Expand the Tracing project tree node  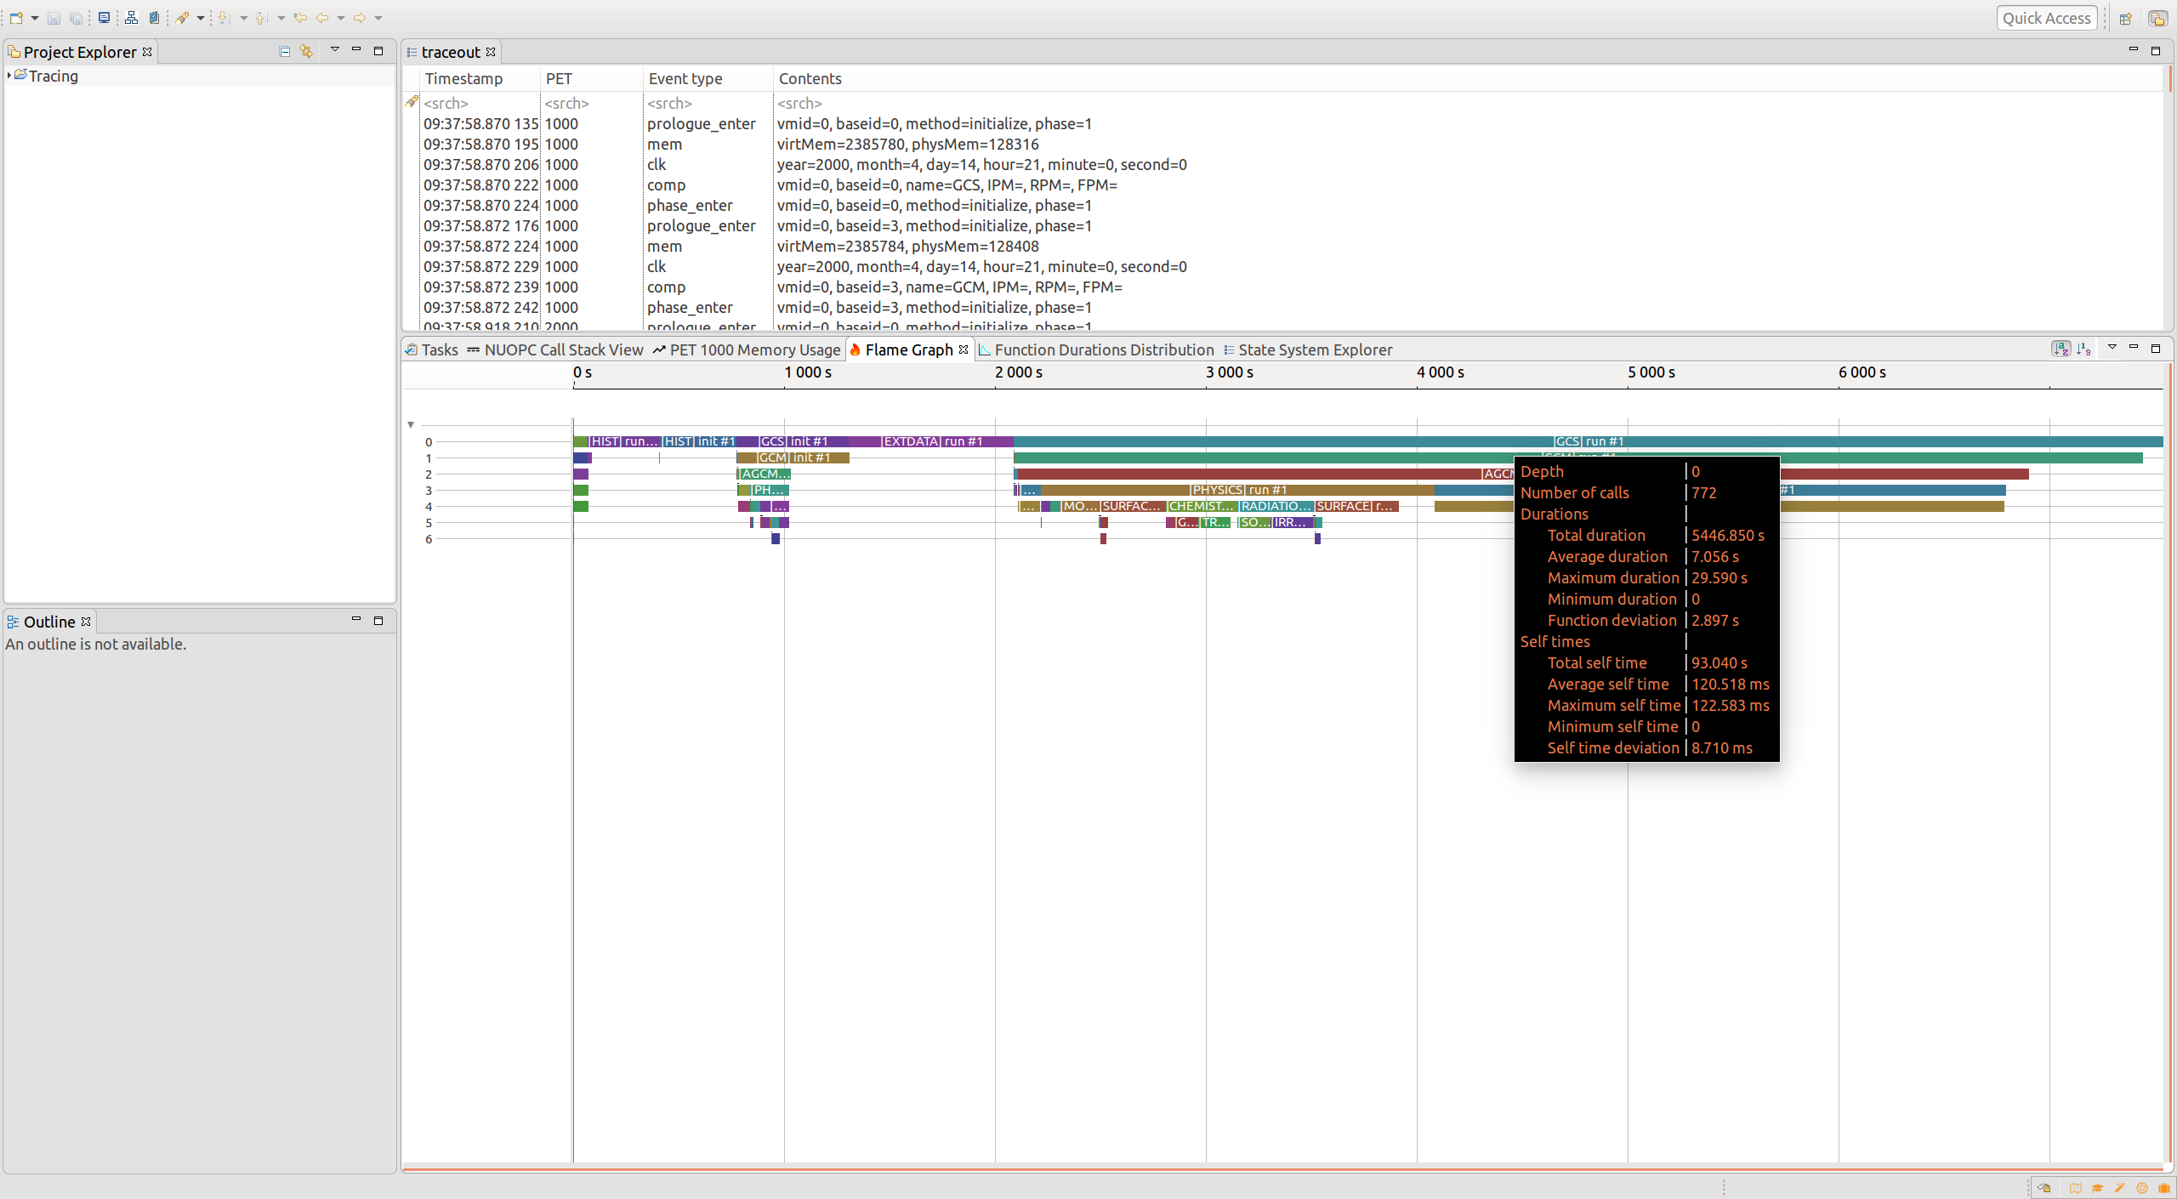coord(9,76)
